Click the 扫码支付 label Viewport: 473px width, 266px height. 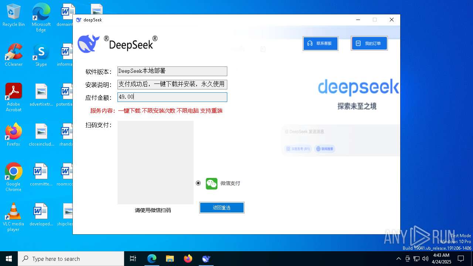coord(99,125)
